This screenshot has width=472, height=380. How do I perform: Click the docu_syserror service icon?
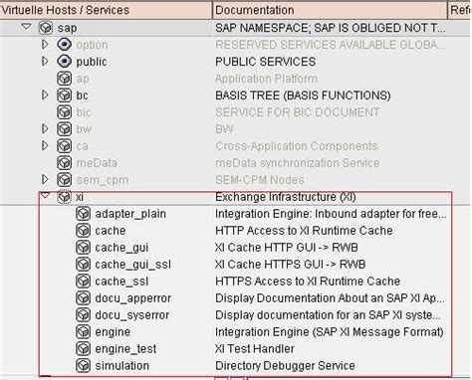click(83, 315)
